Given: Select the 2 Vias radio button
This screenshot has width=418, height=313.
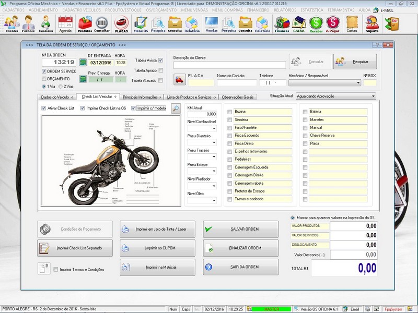Looking at the screenshot, I should point(61,86).
